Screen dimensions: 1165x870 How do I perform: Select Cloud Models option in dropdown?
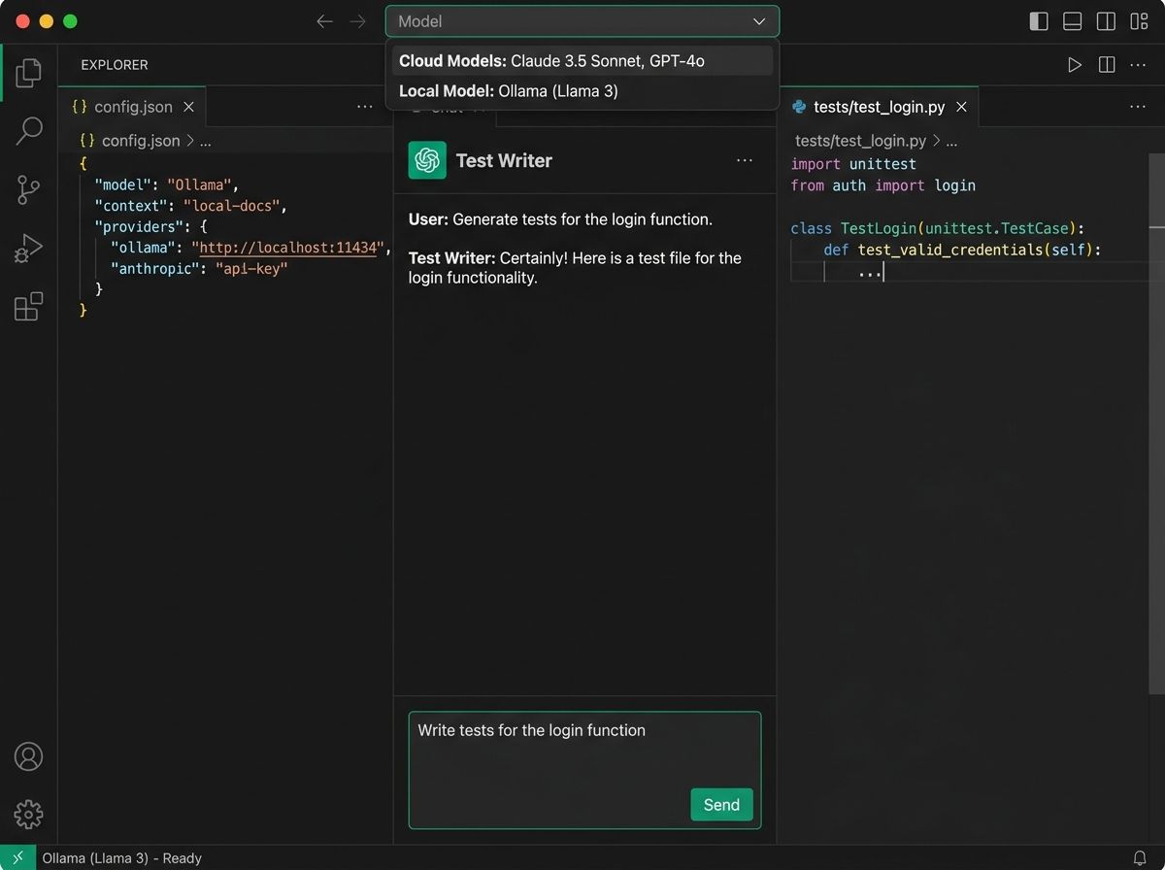point(582,60)
